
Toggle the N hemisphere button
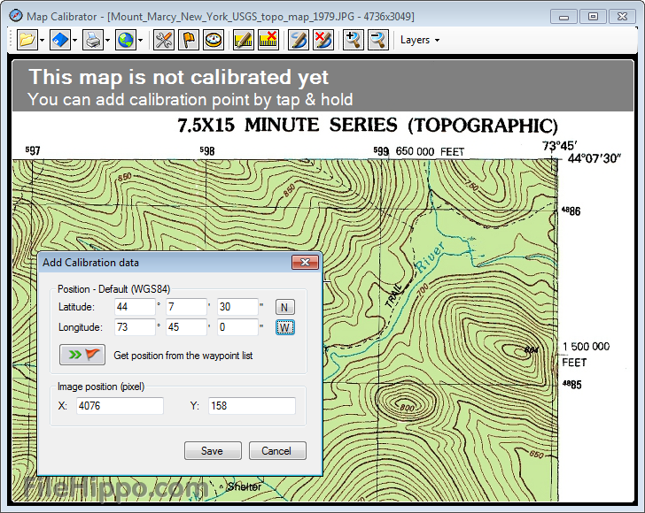pyautogui.click(x=284, y=307)
